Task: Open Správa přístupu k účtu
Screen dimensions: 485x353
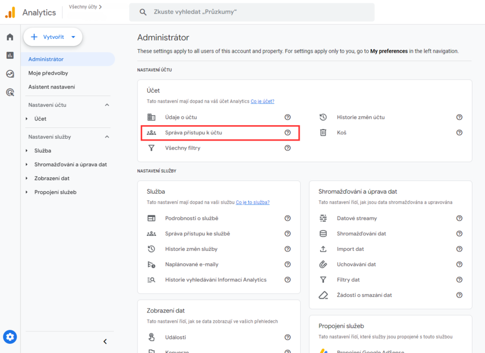Action: (x=193, y=132)
